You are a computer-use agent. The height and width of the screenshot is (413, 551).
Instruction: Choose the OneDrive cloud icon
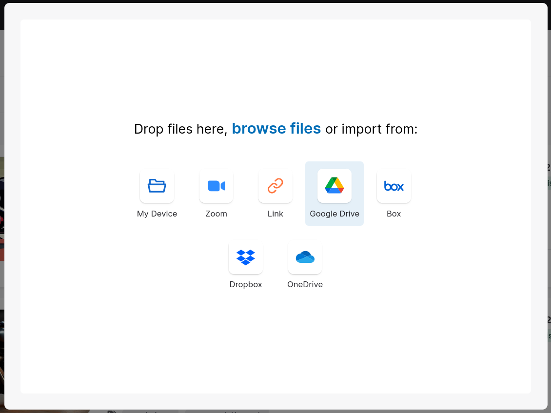tap(305, 257)
